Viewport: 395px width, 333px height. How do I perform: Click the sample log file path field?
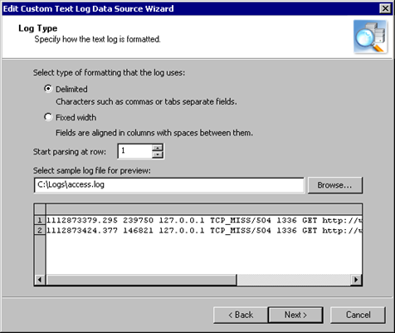[169, 185]
